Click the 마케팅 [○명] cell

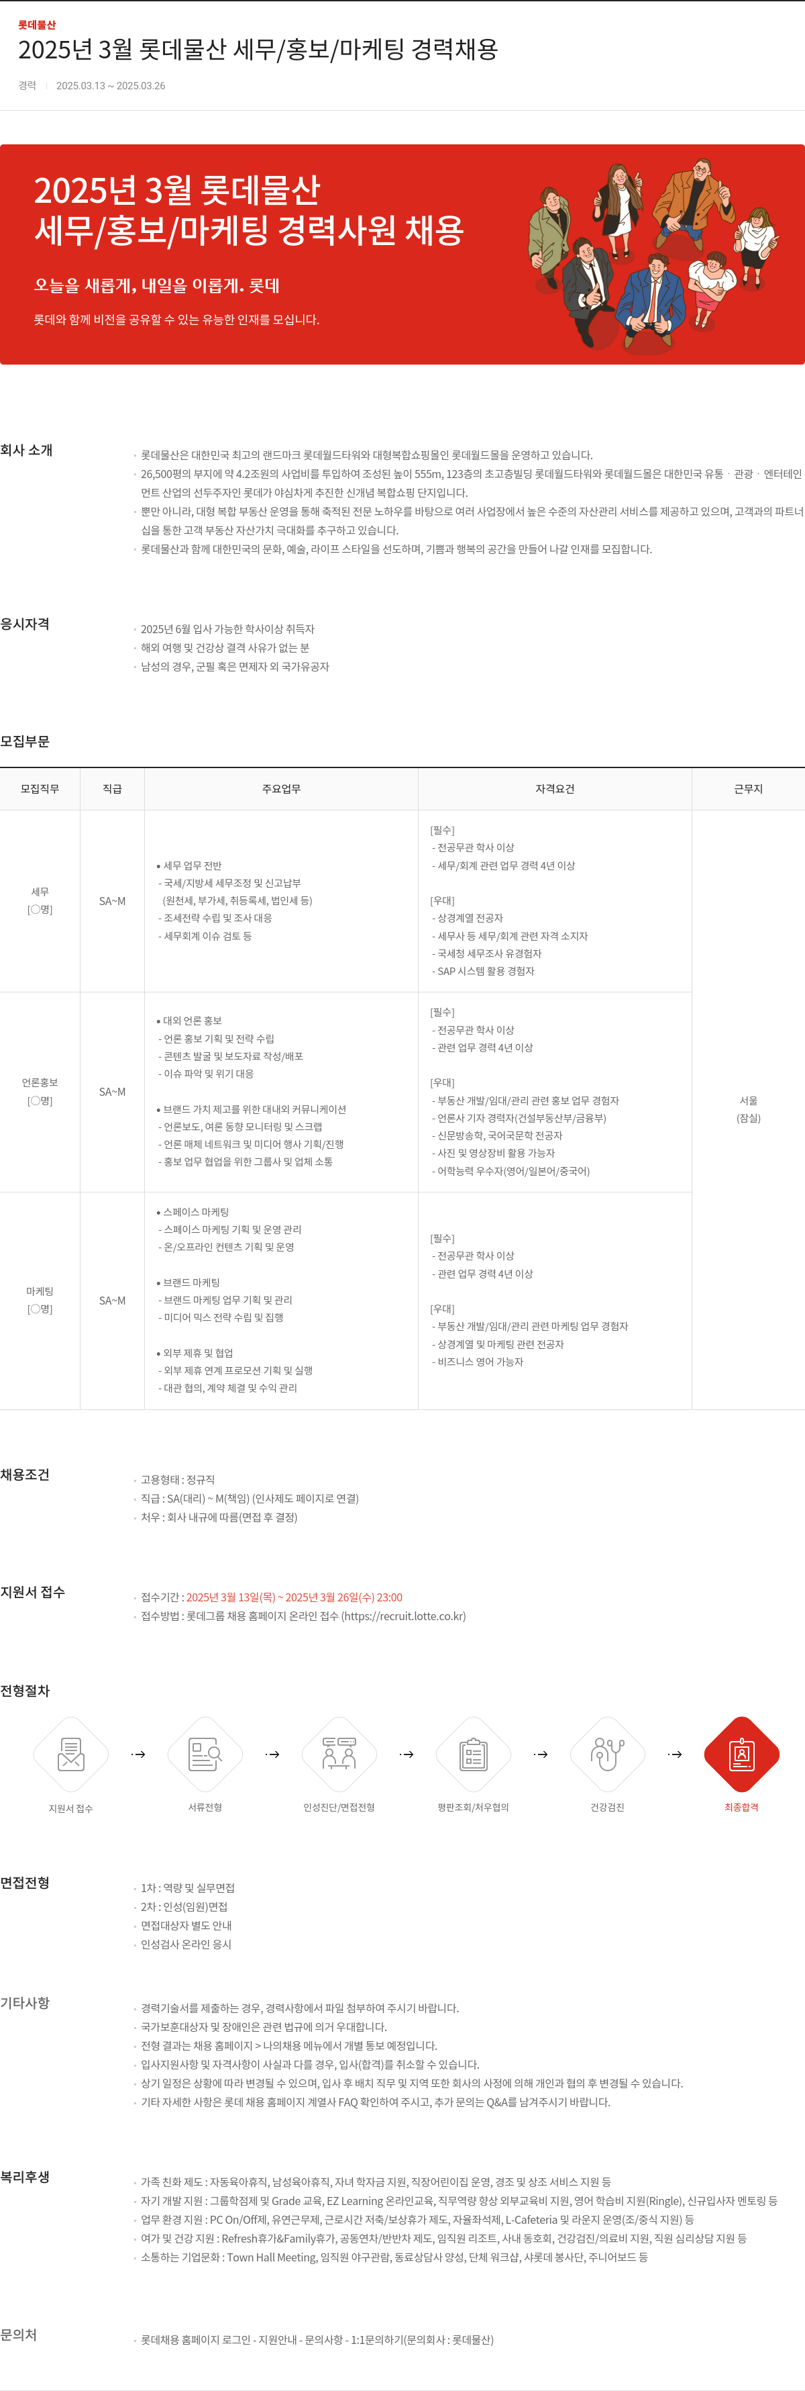pos(40,1301)
